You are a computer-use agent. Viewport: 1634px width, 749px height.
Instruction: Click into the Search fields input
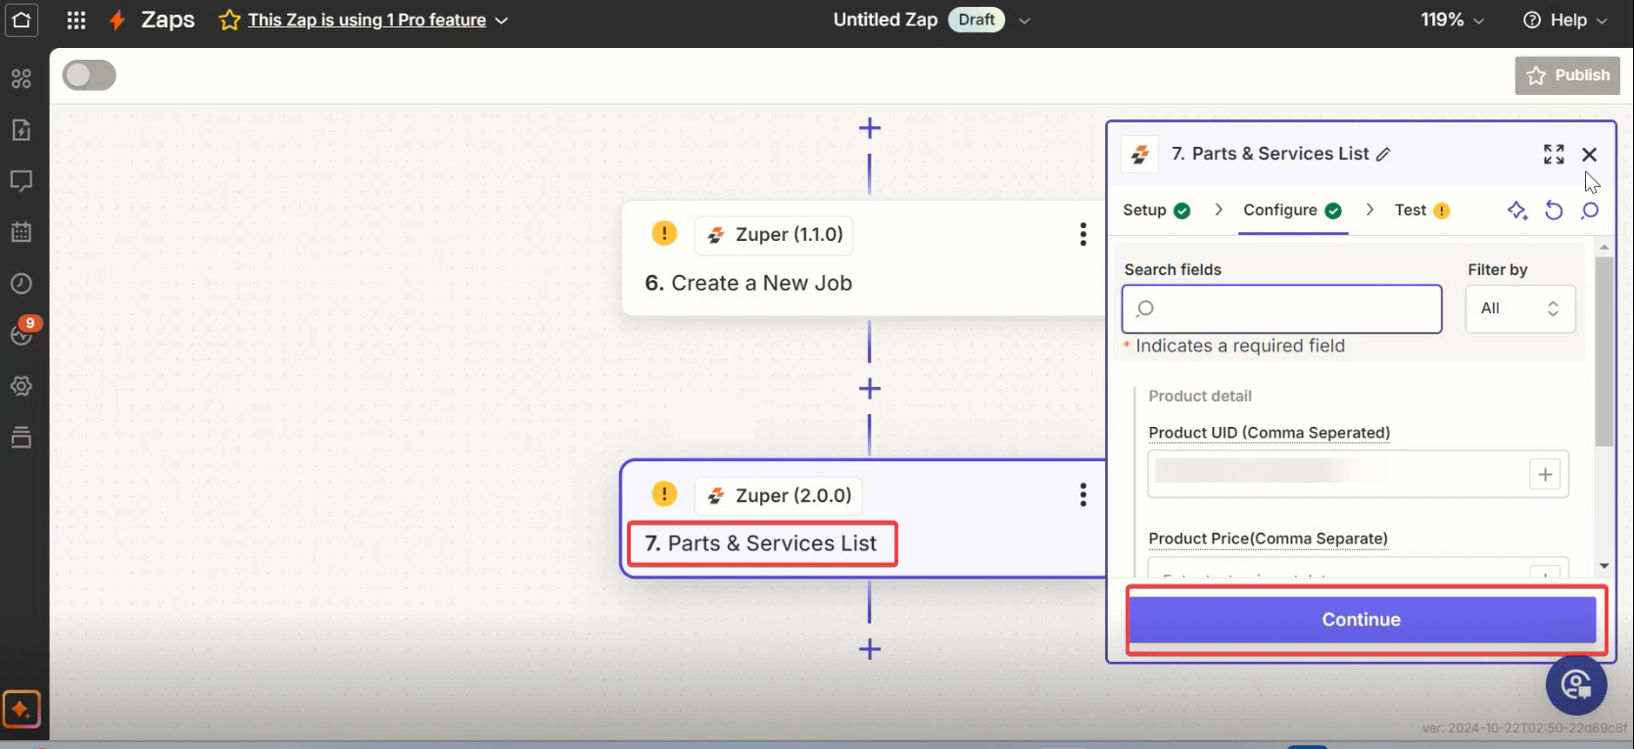pyautogui.click(x=1281, y=308)
